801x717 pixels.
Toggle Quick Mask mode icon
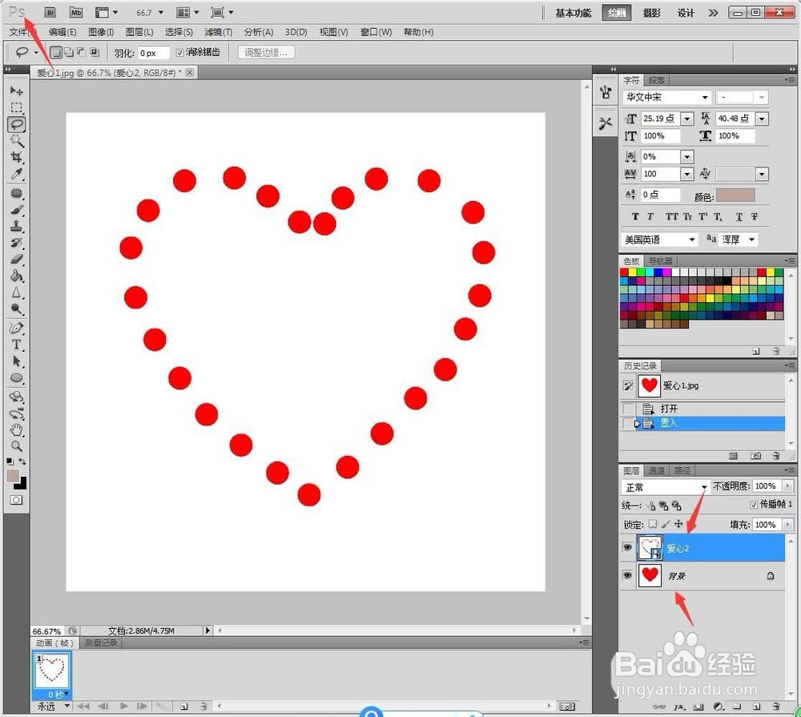point(16,500)
